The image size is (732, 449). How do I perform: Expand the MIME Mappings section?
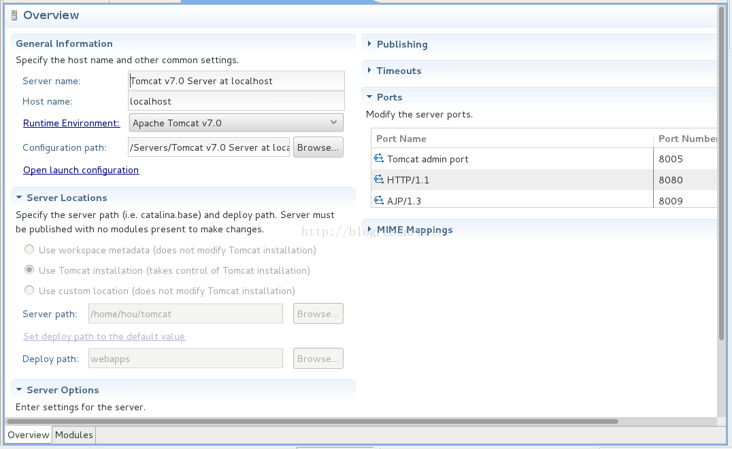click(369, 230)
